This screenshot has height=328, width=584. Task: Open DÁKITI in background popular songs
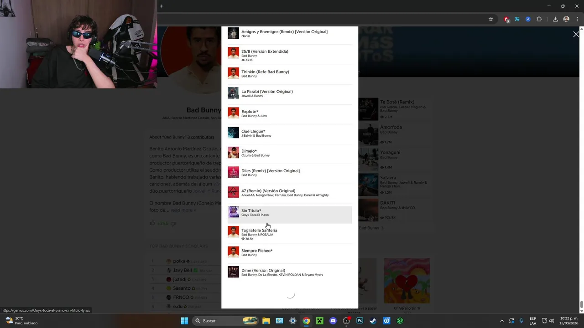tap(387, 203)
